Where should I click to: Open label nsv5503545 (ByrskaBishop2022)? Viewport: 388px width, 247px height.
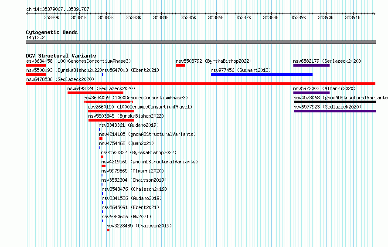pyautogui.click(x=126, y=116)
